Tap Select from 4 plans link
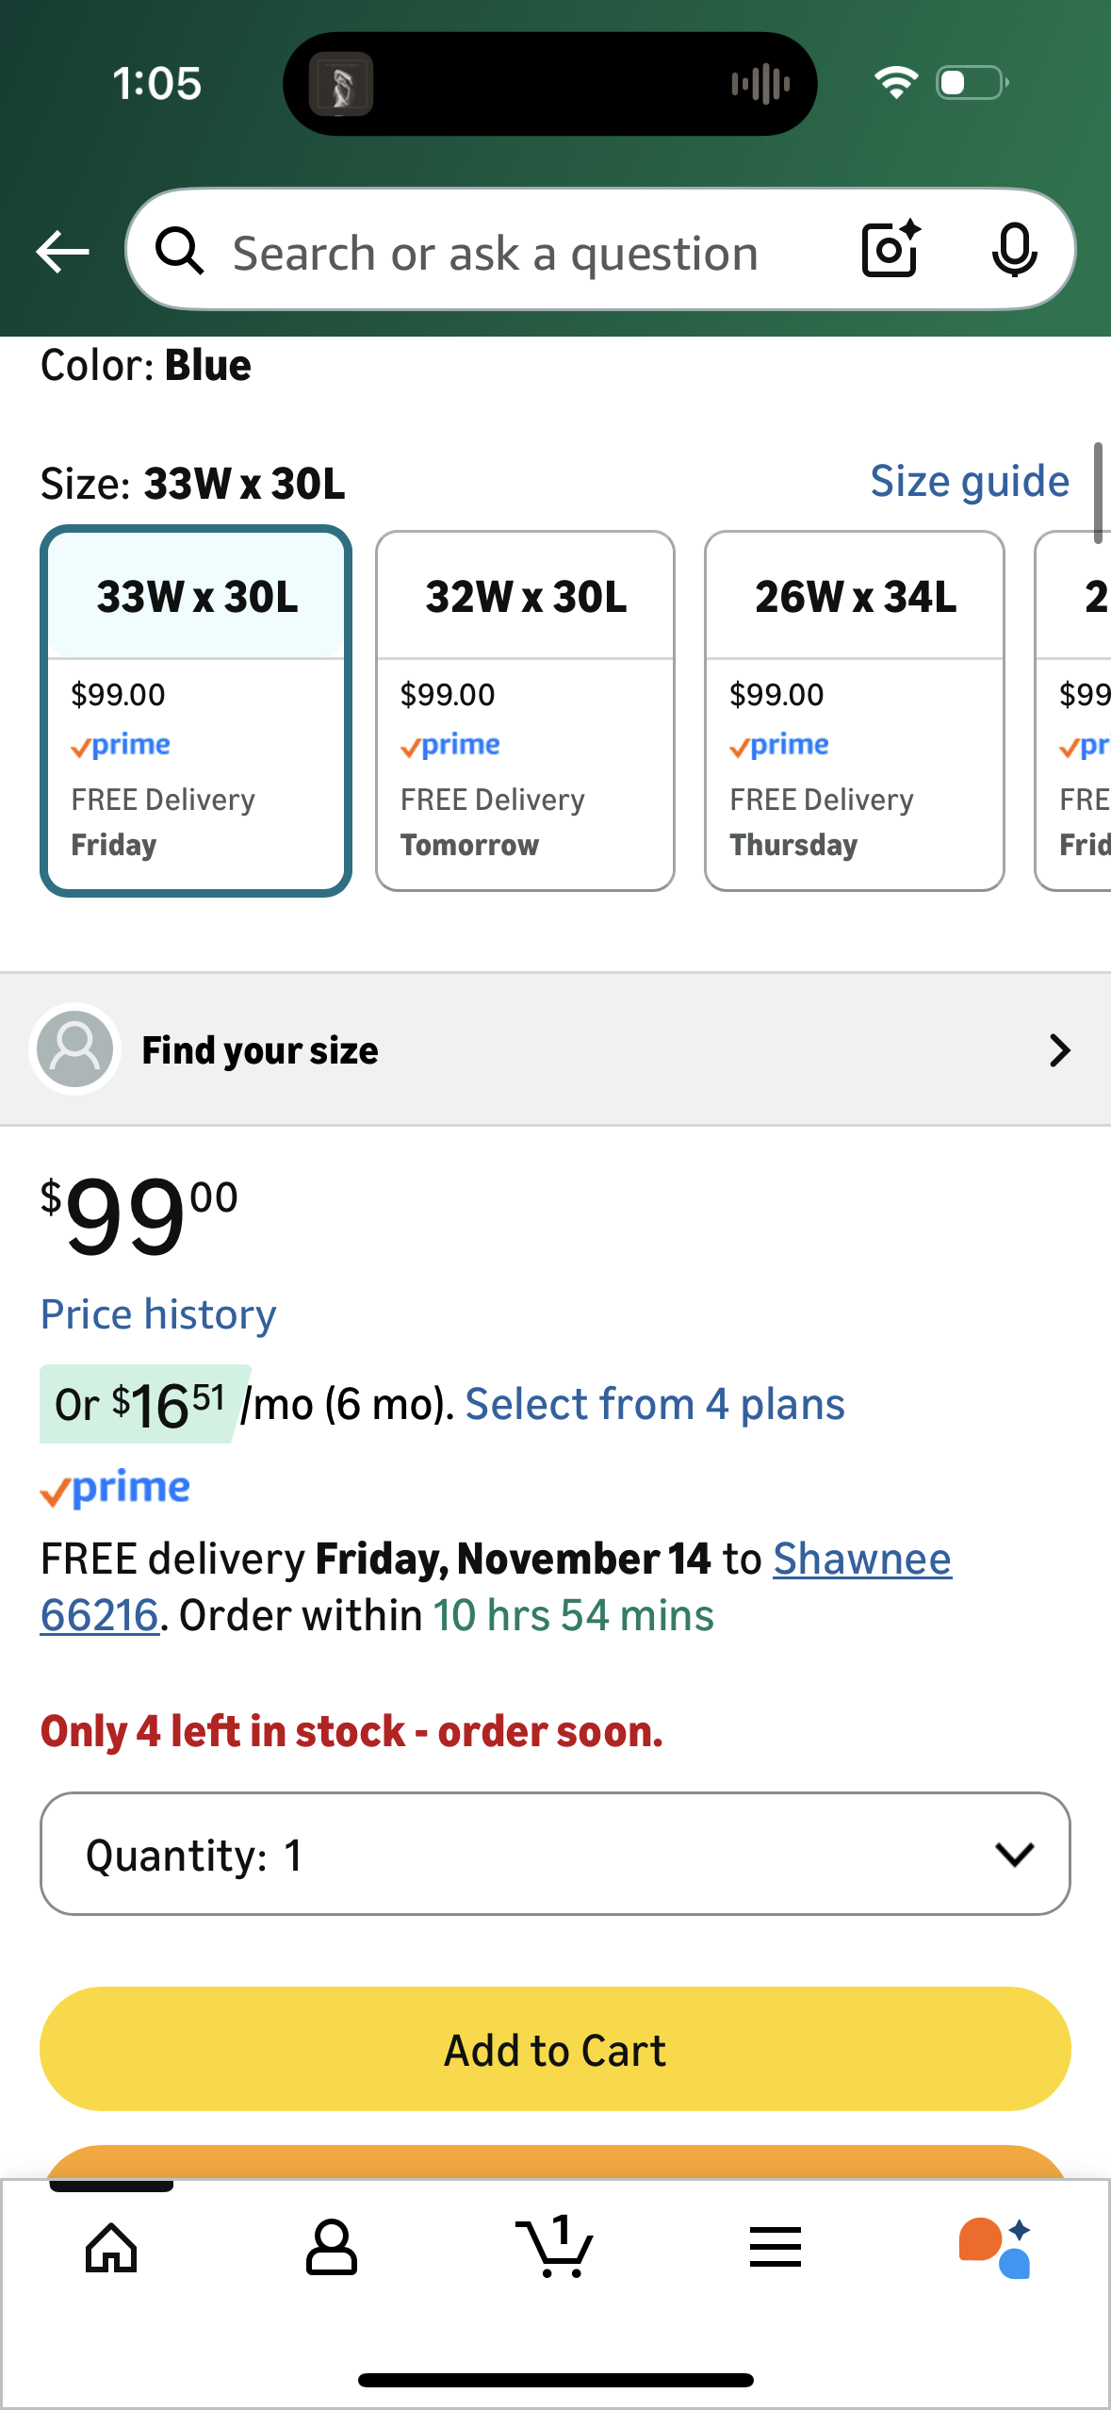1111x2410 pixels. pos(655,1404)
